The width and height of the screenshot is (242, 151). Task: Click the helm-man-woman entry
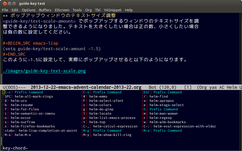coord(160,114)
